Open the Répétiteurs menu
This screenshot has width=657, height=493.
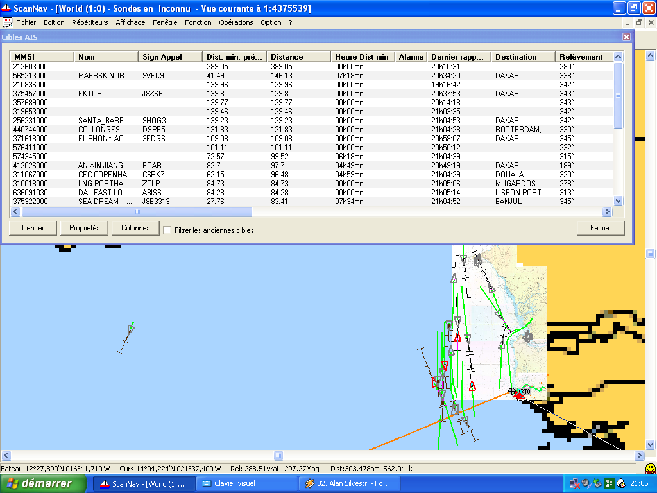pyautogui.click(x=90, y=22)
